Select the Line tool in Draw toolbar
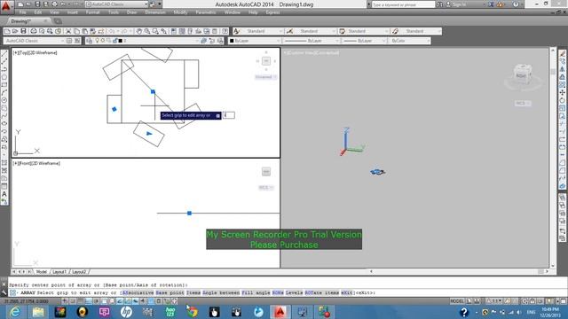568x319 pixels. point(4,53)
